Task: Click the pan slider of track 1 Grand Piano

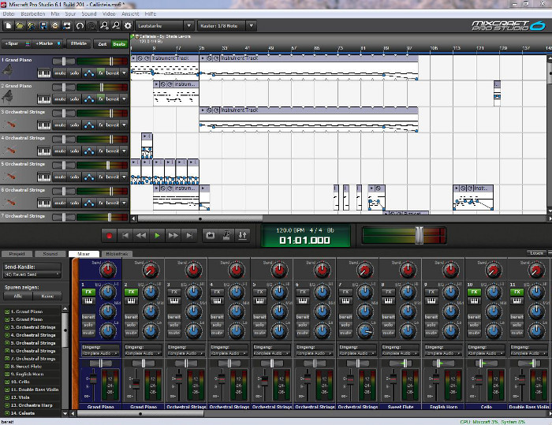Action: (x=64, y=62)
